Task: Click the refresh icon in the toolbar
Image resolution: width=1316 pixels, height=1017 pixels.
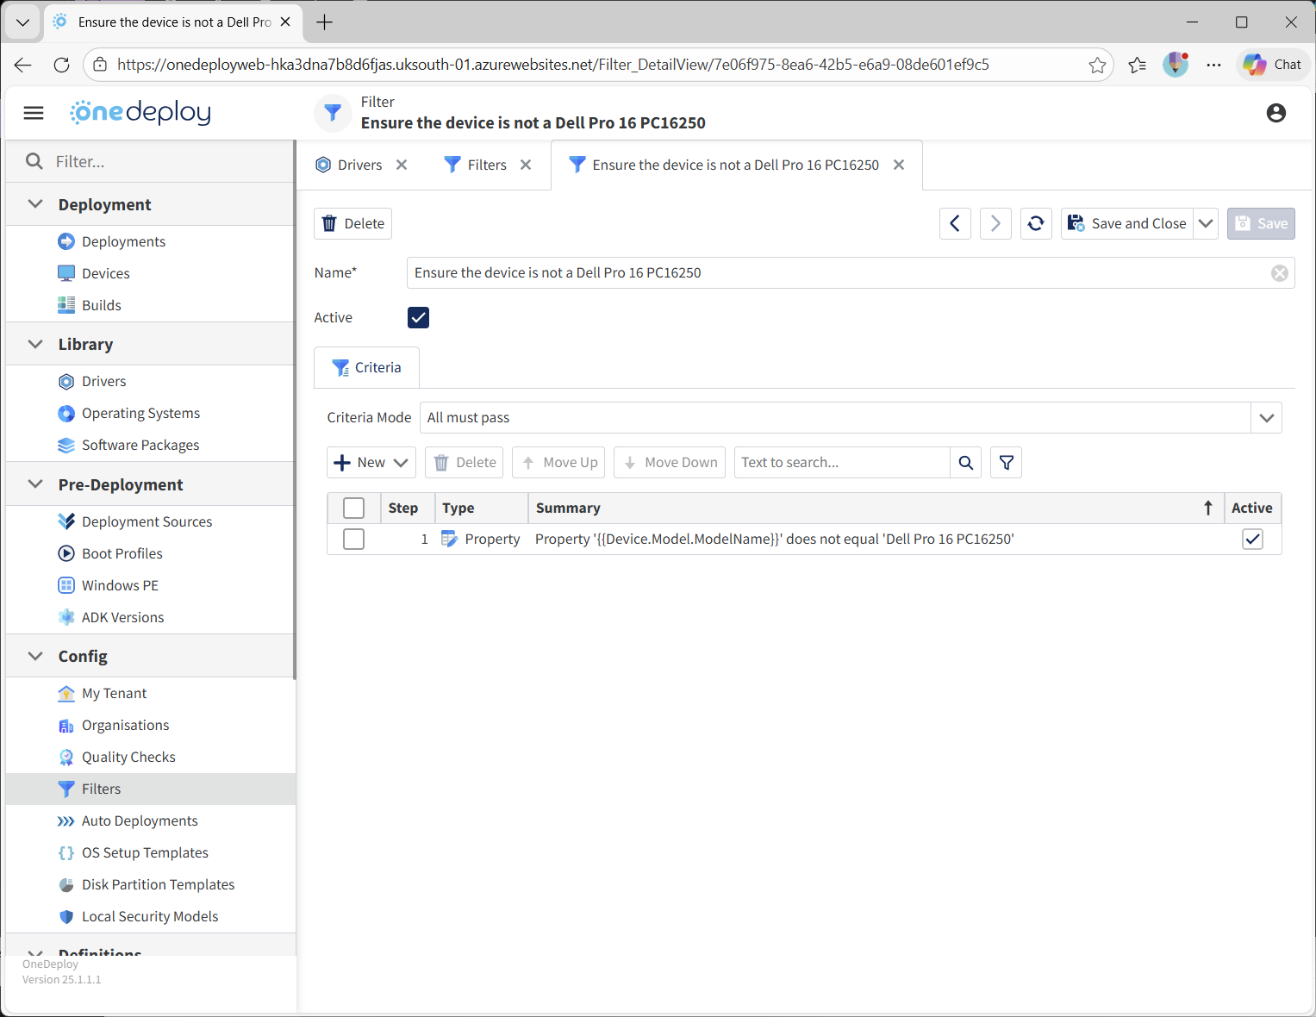Action: (x=1036, y=223)
